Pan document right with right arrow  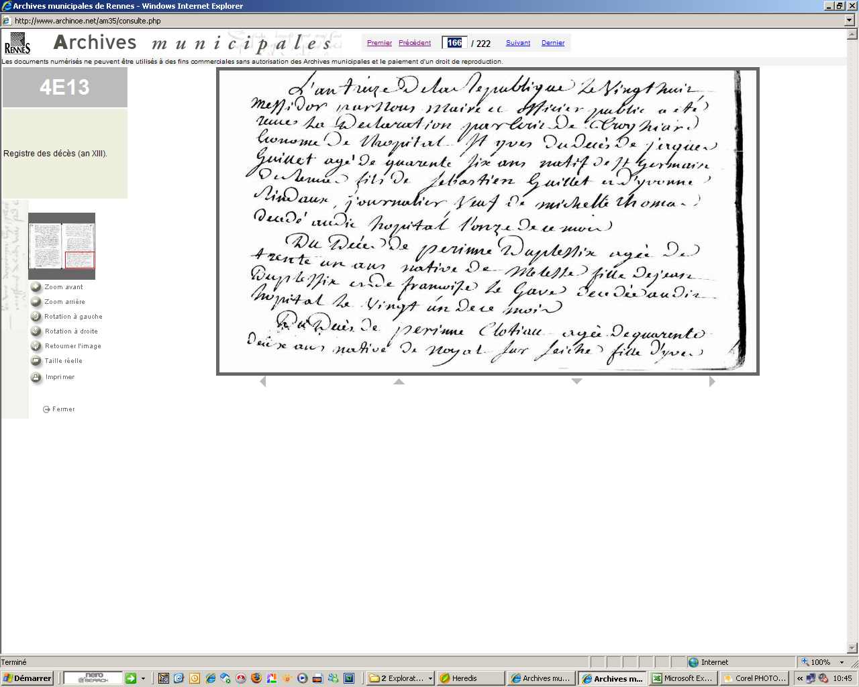tap(712, 382)
